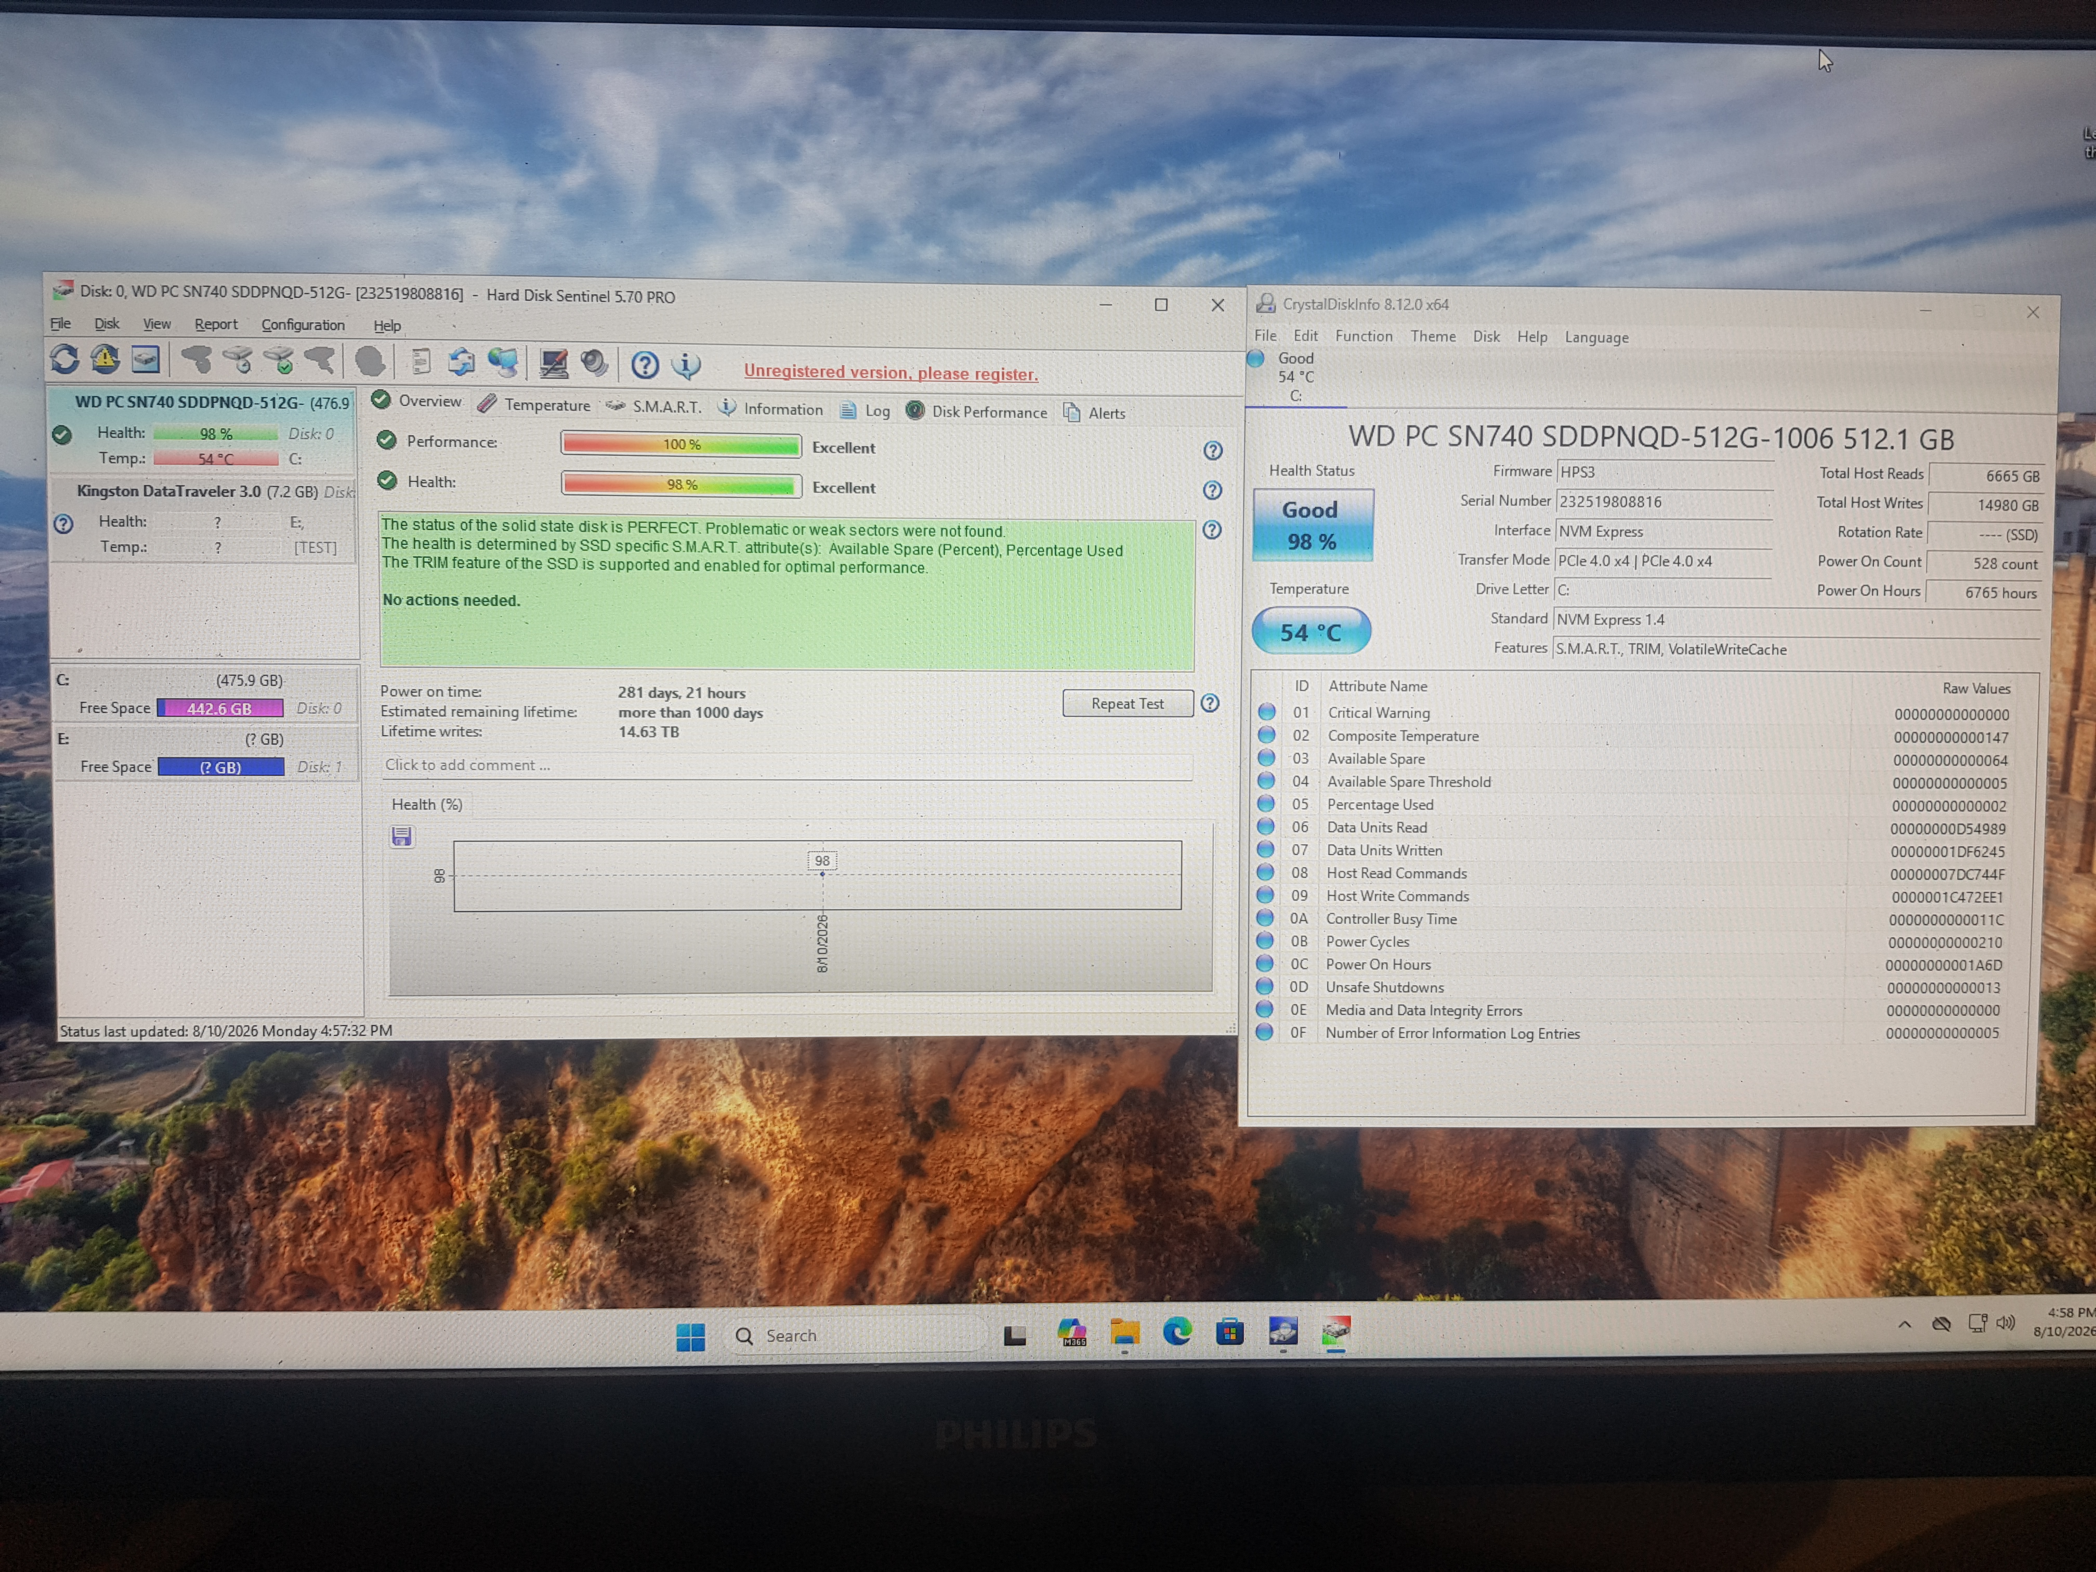Click the C: free space 442.6 GB bar
The width and height of the screenshot is (2096, 1572).
tap(220, 708)
